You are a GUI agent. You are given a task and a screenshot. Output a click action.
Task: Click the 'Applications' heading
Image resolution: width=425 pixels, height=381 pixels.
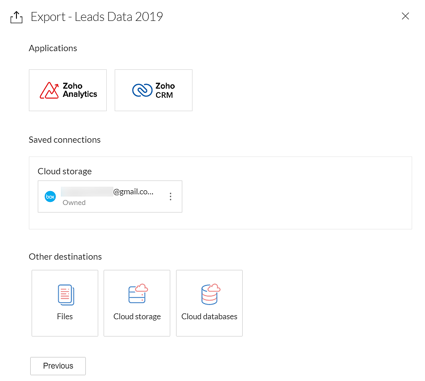tap(53, 48)
